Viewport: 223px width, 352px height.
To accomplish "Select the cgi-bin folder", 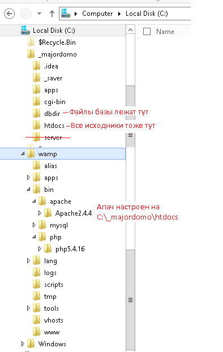I will click(x=55, y=102).
